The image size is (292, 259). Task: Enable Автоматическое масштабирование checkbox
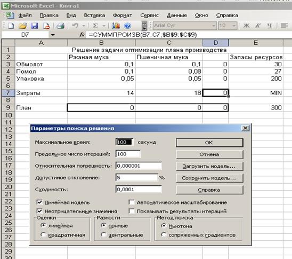[x=132, y=202]
